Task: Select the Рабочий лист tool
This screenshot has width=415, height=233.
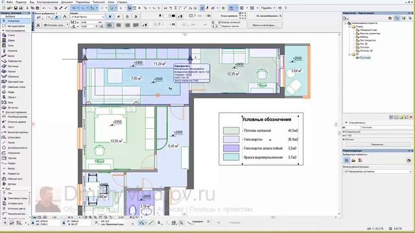Action: pyautogui.click(x=14, y=179)
